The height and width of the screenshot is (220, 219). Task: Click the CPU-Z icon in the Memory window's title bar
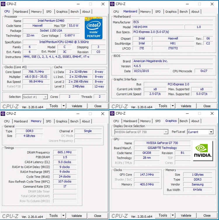point(3,113)
